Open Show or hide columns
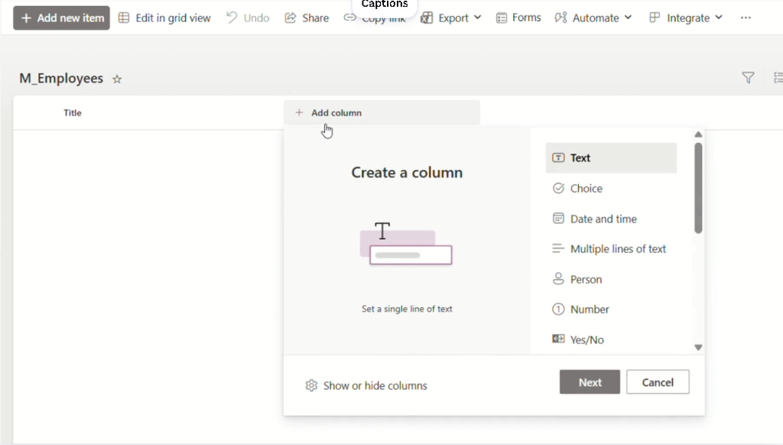783x445 pixels. click(366, 385)
